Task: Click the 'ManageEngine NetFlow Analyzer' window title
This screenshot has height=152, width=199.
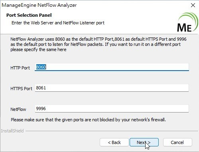Action: point(39,5)
